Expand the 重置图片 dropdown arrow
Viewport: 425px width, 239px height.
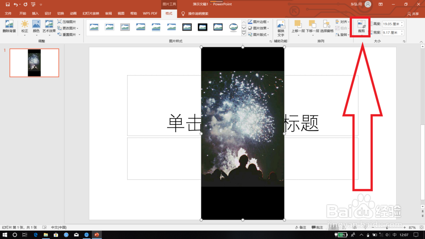click(79, 35)
